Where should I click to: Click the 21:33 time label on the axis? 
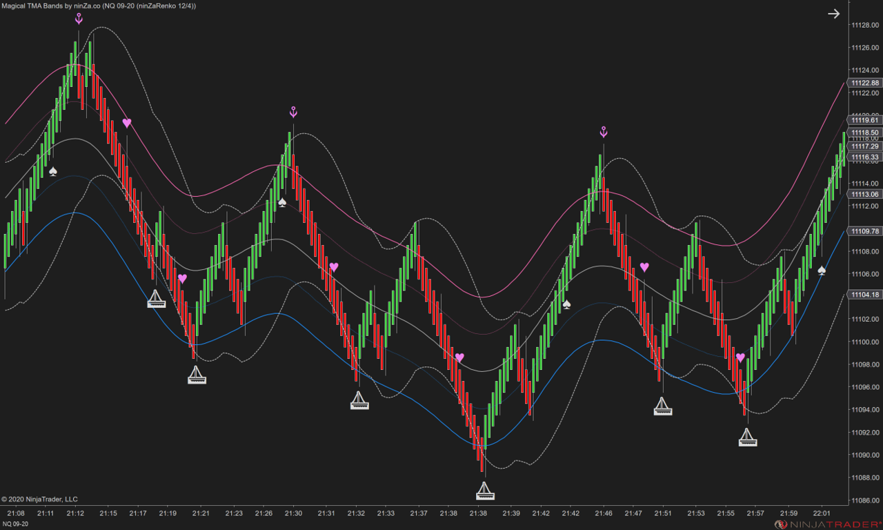(x=386, y=513)
